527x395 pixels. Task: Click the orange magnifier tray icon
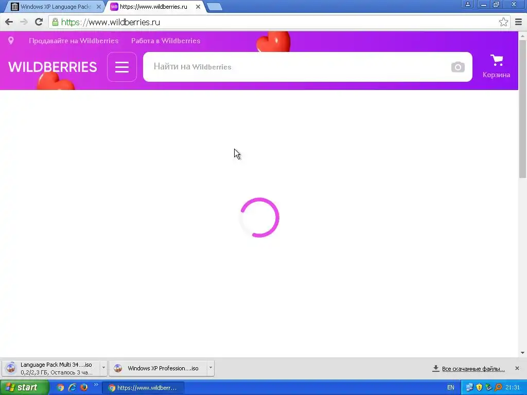(x=498, y=387)
